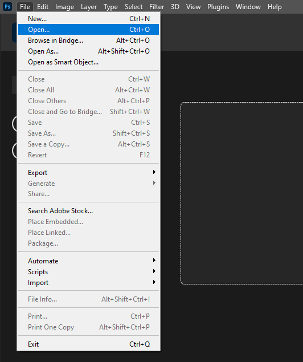
Task: Click the File Info... entry
Action: (88, 299)
